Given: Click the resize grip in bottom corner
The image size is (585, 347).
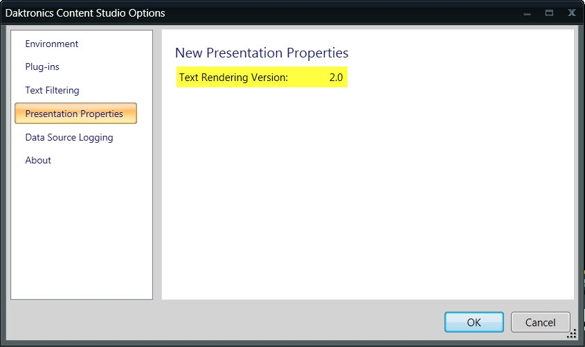Looking at the screenshot, I should (572, 335).
